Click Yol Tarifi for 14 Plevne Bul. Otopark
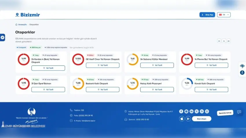The image size is (246, 138). tap(212, 65)
